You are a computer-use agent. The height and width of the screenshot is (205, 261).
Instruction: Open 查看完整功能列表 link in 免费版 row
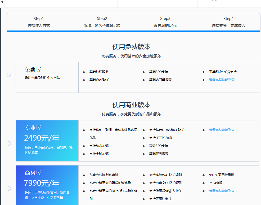(222, 80)
